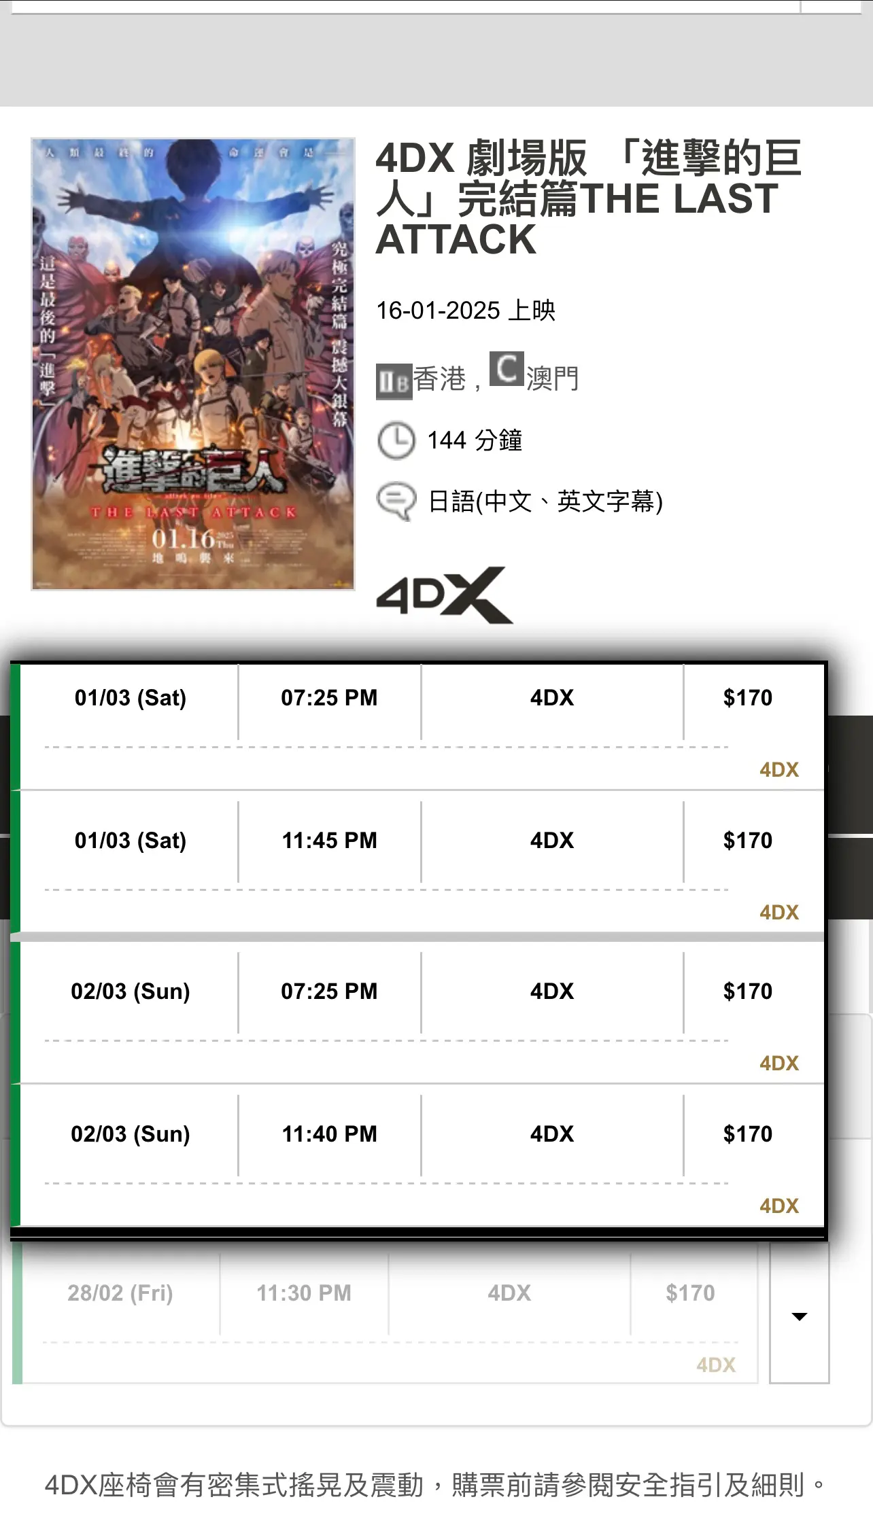This screenshot has height=1529, width=873.
Task: Click the 4DX logo below movie details
Action: tap(445, 595)
